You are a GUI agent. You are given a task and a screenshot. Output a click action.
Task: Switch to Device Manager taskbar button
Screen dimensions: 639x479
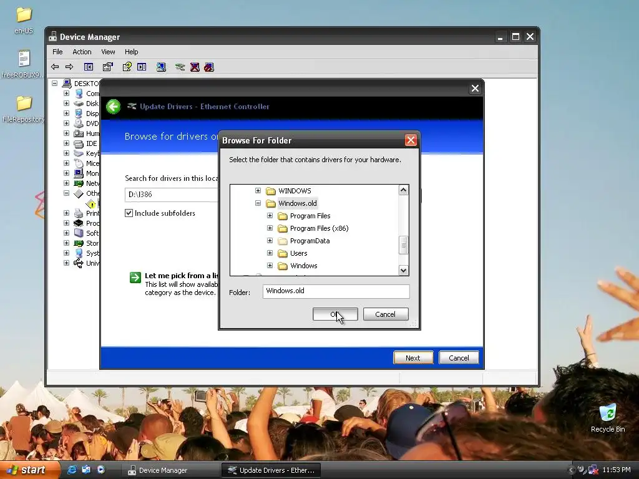coord(170,470)
